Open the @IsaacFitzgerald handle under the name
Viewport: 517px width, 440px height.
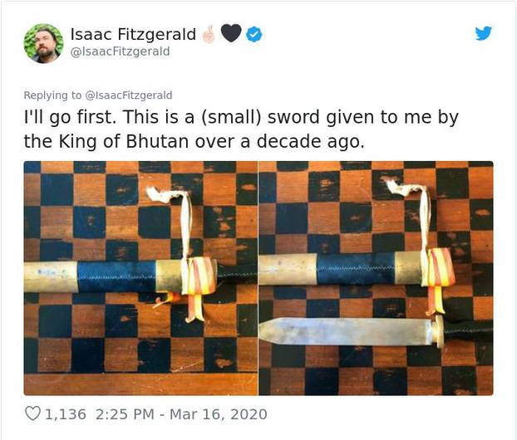click(x=120, y=51)
